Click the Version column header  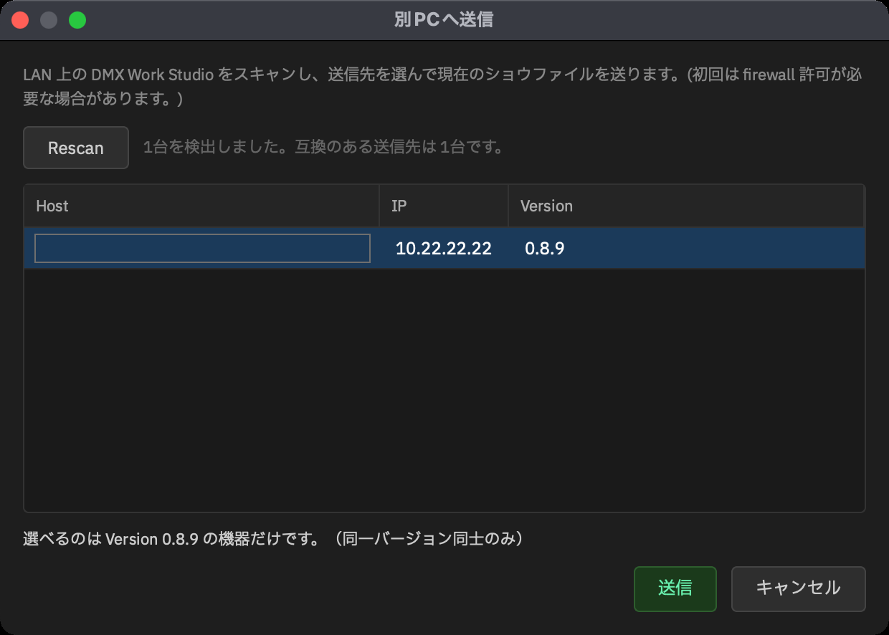(686, 206)
